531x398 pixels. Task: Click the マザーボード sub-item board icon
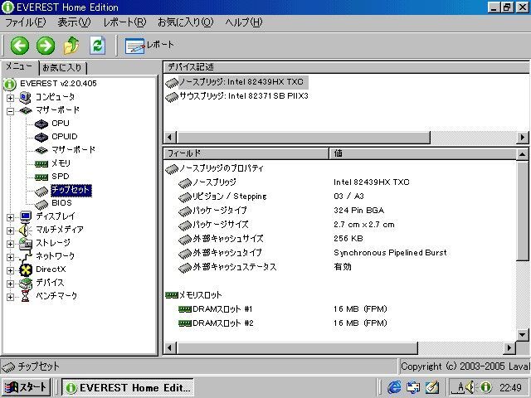[41, 150]
